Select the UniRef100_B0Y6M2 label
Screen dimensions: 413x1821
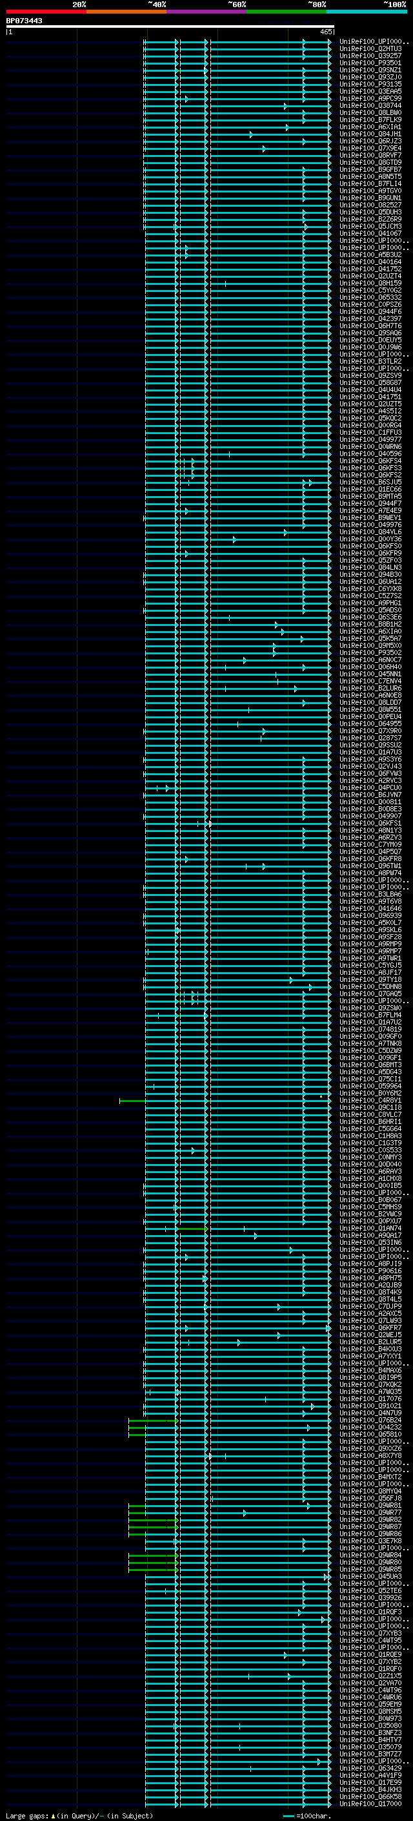370,1094
